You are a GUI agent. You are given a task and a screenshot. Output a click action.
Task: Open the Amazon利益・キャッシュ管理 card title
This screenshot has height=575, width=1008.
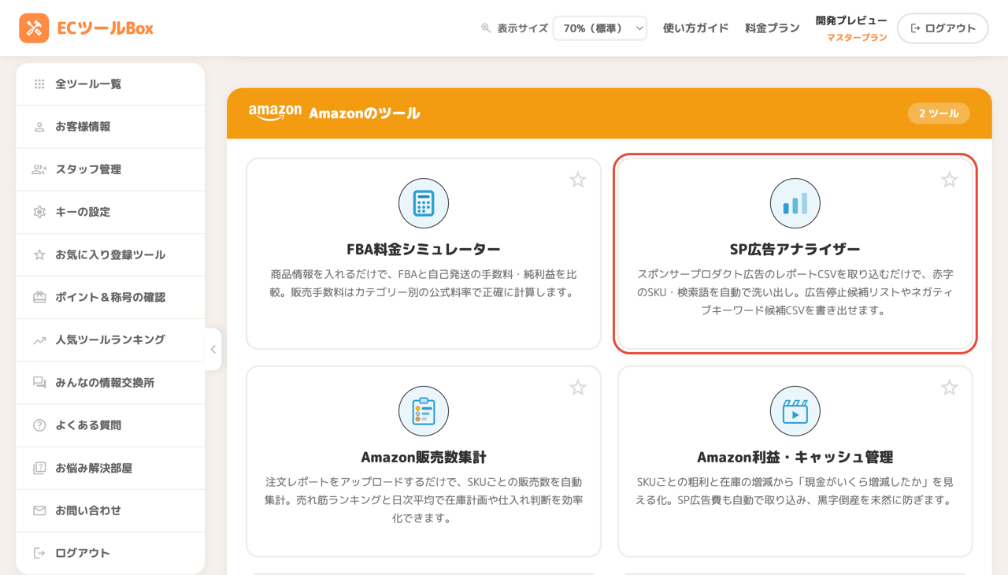[795, 458]
